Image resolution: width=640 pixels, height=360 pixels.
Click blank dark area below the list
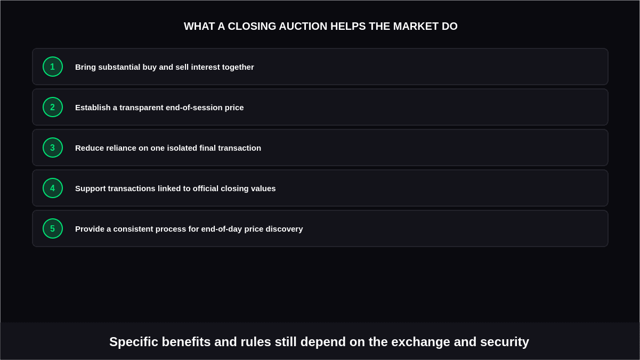[x=320, y=285]
